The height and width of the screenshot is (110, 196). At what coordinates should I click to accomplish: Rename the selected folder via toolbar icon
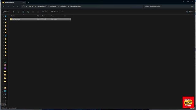pyautogui.click(x=28, y=12)
